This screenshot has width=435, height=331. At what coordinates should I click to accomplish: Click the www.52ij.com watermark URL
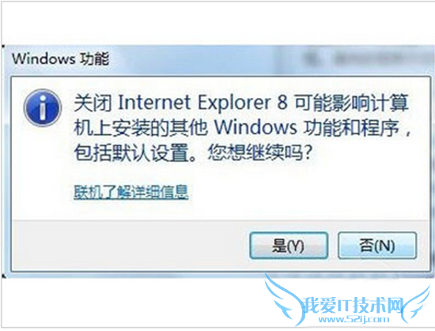[x=354, y=319]
